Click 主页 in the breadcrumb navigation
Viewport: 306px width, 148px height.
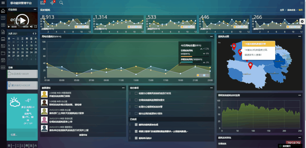click(282, 10)
